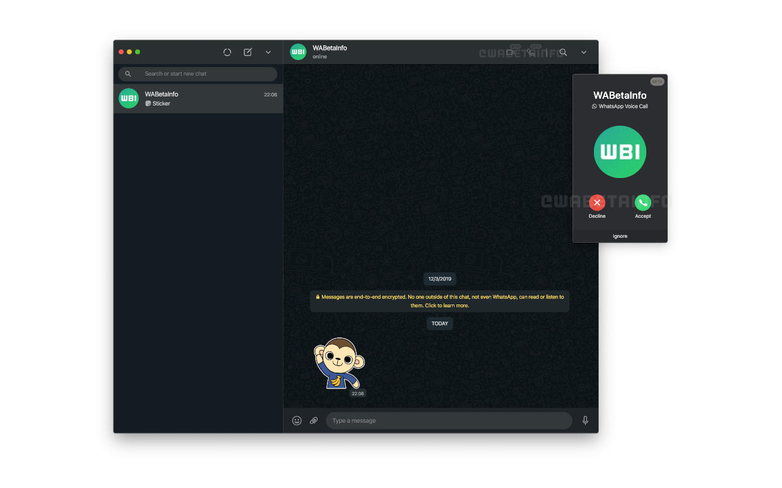This screenshot has height=488, width=782.
Task: Click the Sticker preview text in chat list
Action: (x=161, y=104)
